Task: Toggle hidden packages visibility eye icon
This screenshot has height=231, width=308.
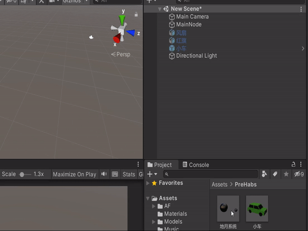Action: 299,174
